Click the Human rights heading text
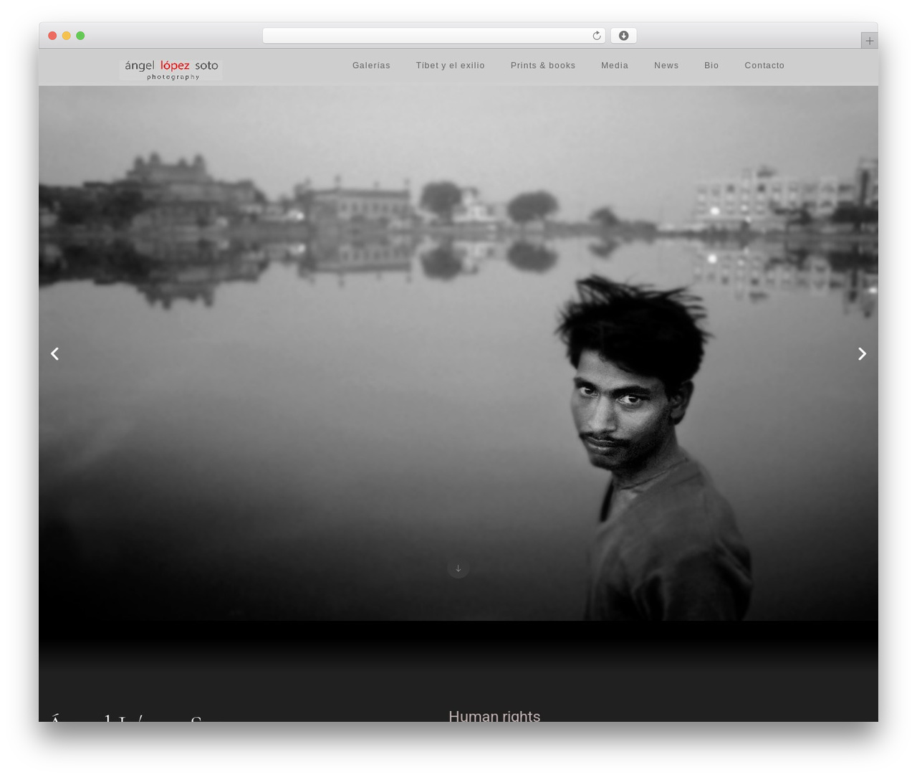 (x=494, y=716)
